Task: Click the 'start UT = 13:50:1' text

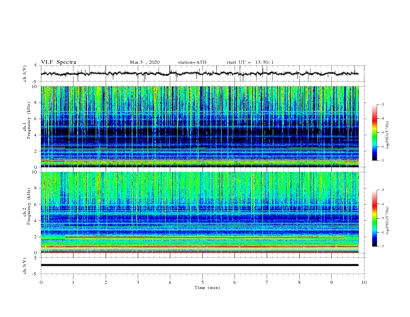Action: click(x=250, y=62)
